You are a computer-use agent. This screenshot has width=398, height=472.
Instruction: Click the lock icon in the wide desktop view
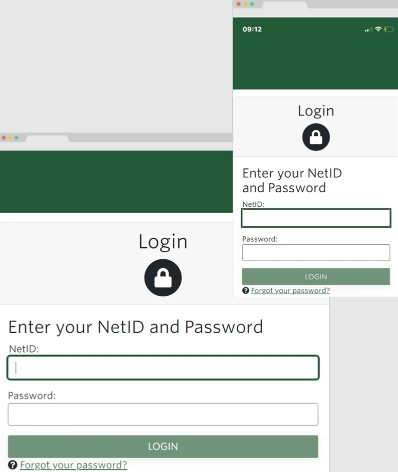[x=163, y=278]
